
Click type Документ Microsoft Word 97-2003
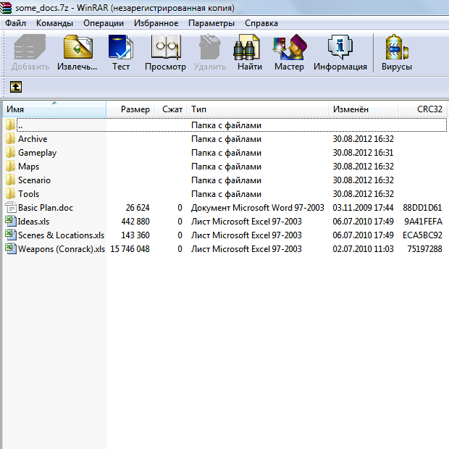[257, 208]
